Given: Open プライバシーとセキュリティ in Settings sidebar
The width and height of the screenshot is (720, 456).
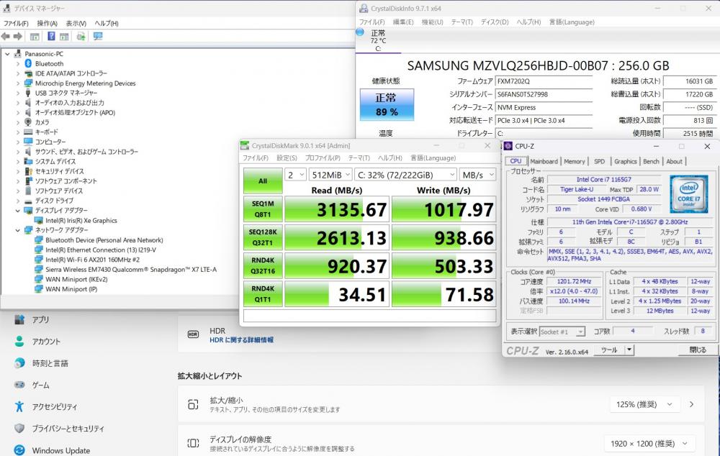Looking at the screenshot, I should [68, 429].
